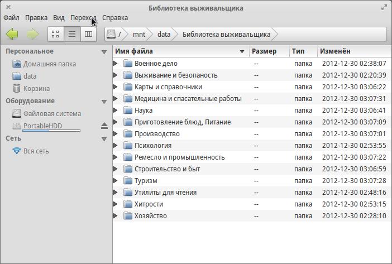Click the forward navigation arrow
Image resolution: width=392 pixels, height=264 pixels.
pos(32,34)
